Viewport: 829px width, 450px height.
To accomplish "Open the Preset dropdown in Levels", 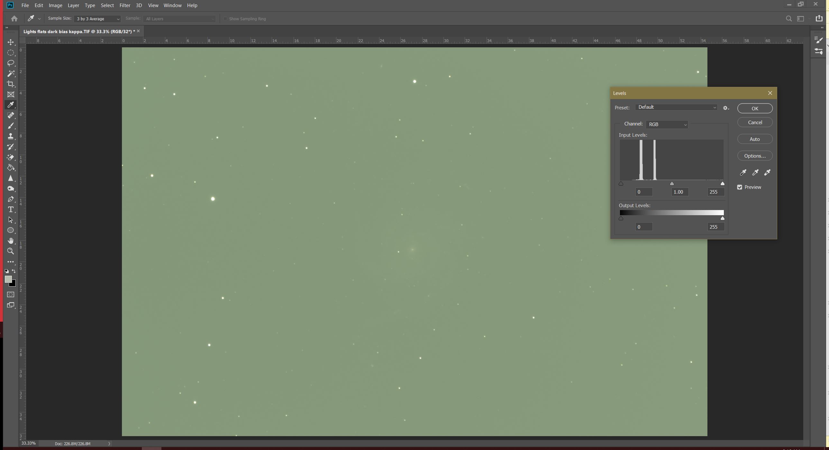I will [677, 107].
